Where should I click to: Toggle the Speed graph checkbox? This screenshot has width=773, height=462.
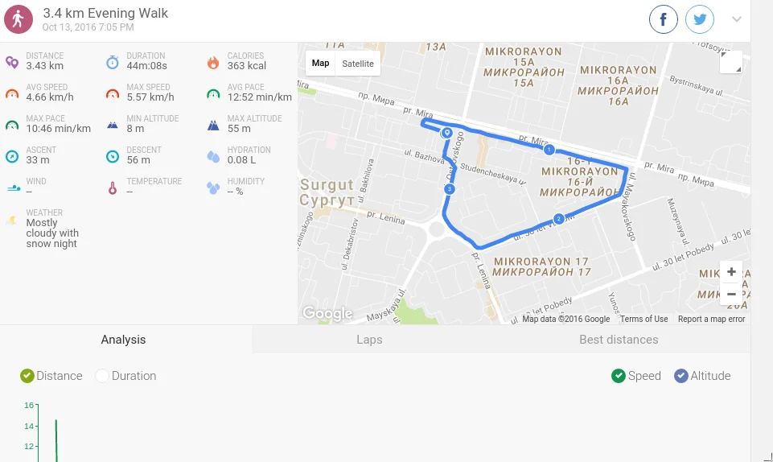point(636,376)
